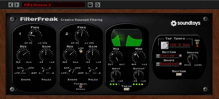Click filter 1 Freq knob
The height and width of the screenshot is (99, 219).
35,36
